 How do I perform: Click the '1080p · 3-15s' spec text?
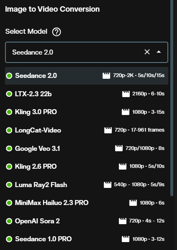coord(148,112)
